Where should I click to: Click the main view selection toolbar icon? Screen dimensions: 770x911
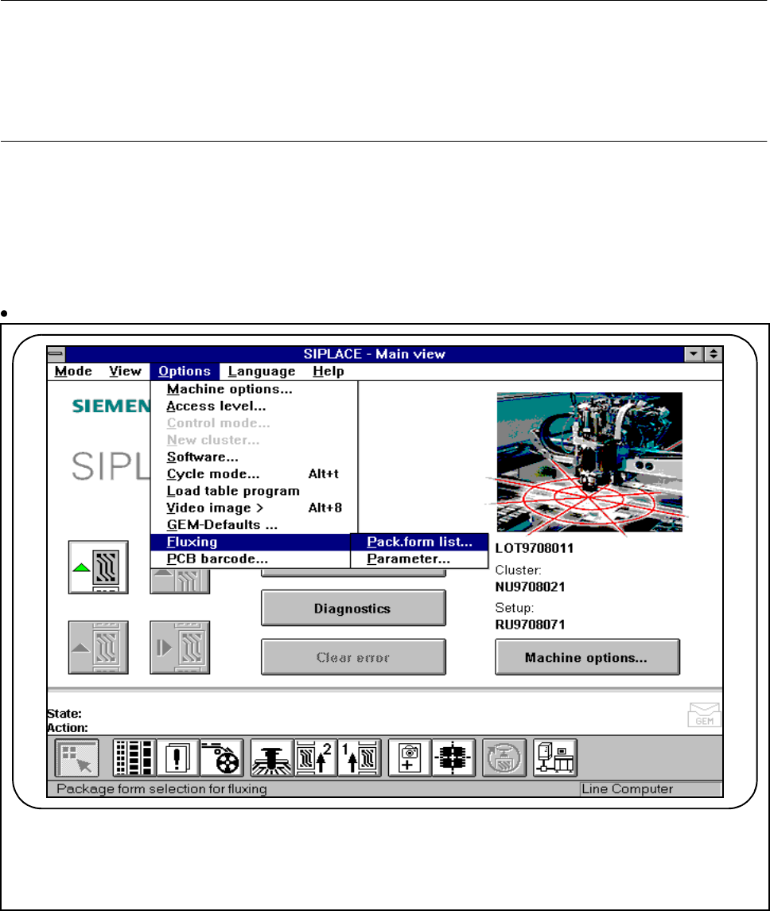(76, 757)
